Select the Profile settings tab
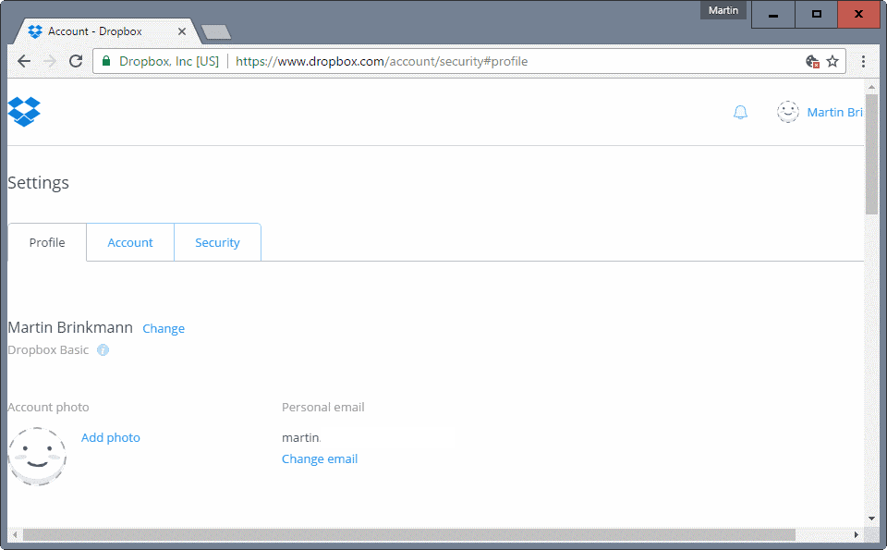This screenshot has width=887, height=550. pos(47,243)
